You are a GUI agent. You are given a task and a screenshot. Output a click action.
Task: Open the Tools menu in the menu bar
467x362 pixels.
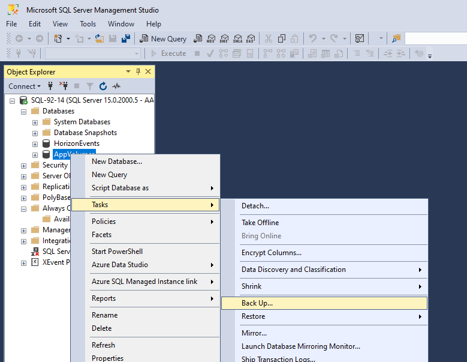point(88,24)
